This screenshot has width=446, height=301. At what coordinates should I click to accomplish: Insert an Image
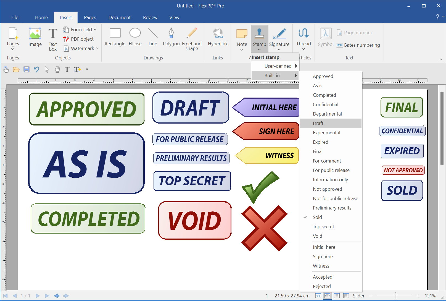coord(35,37)
